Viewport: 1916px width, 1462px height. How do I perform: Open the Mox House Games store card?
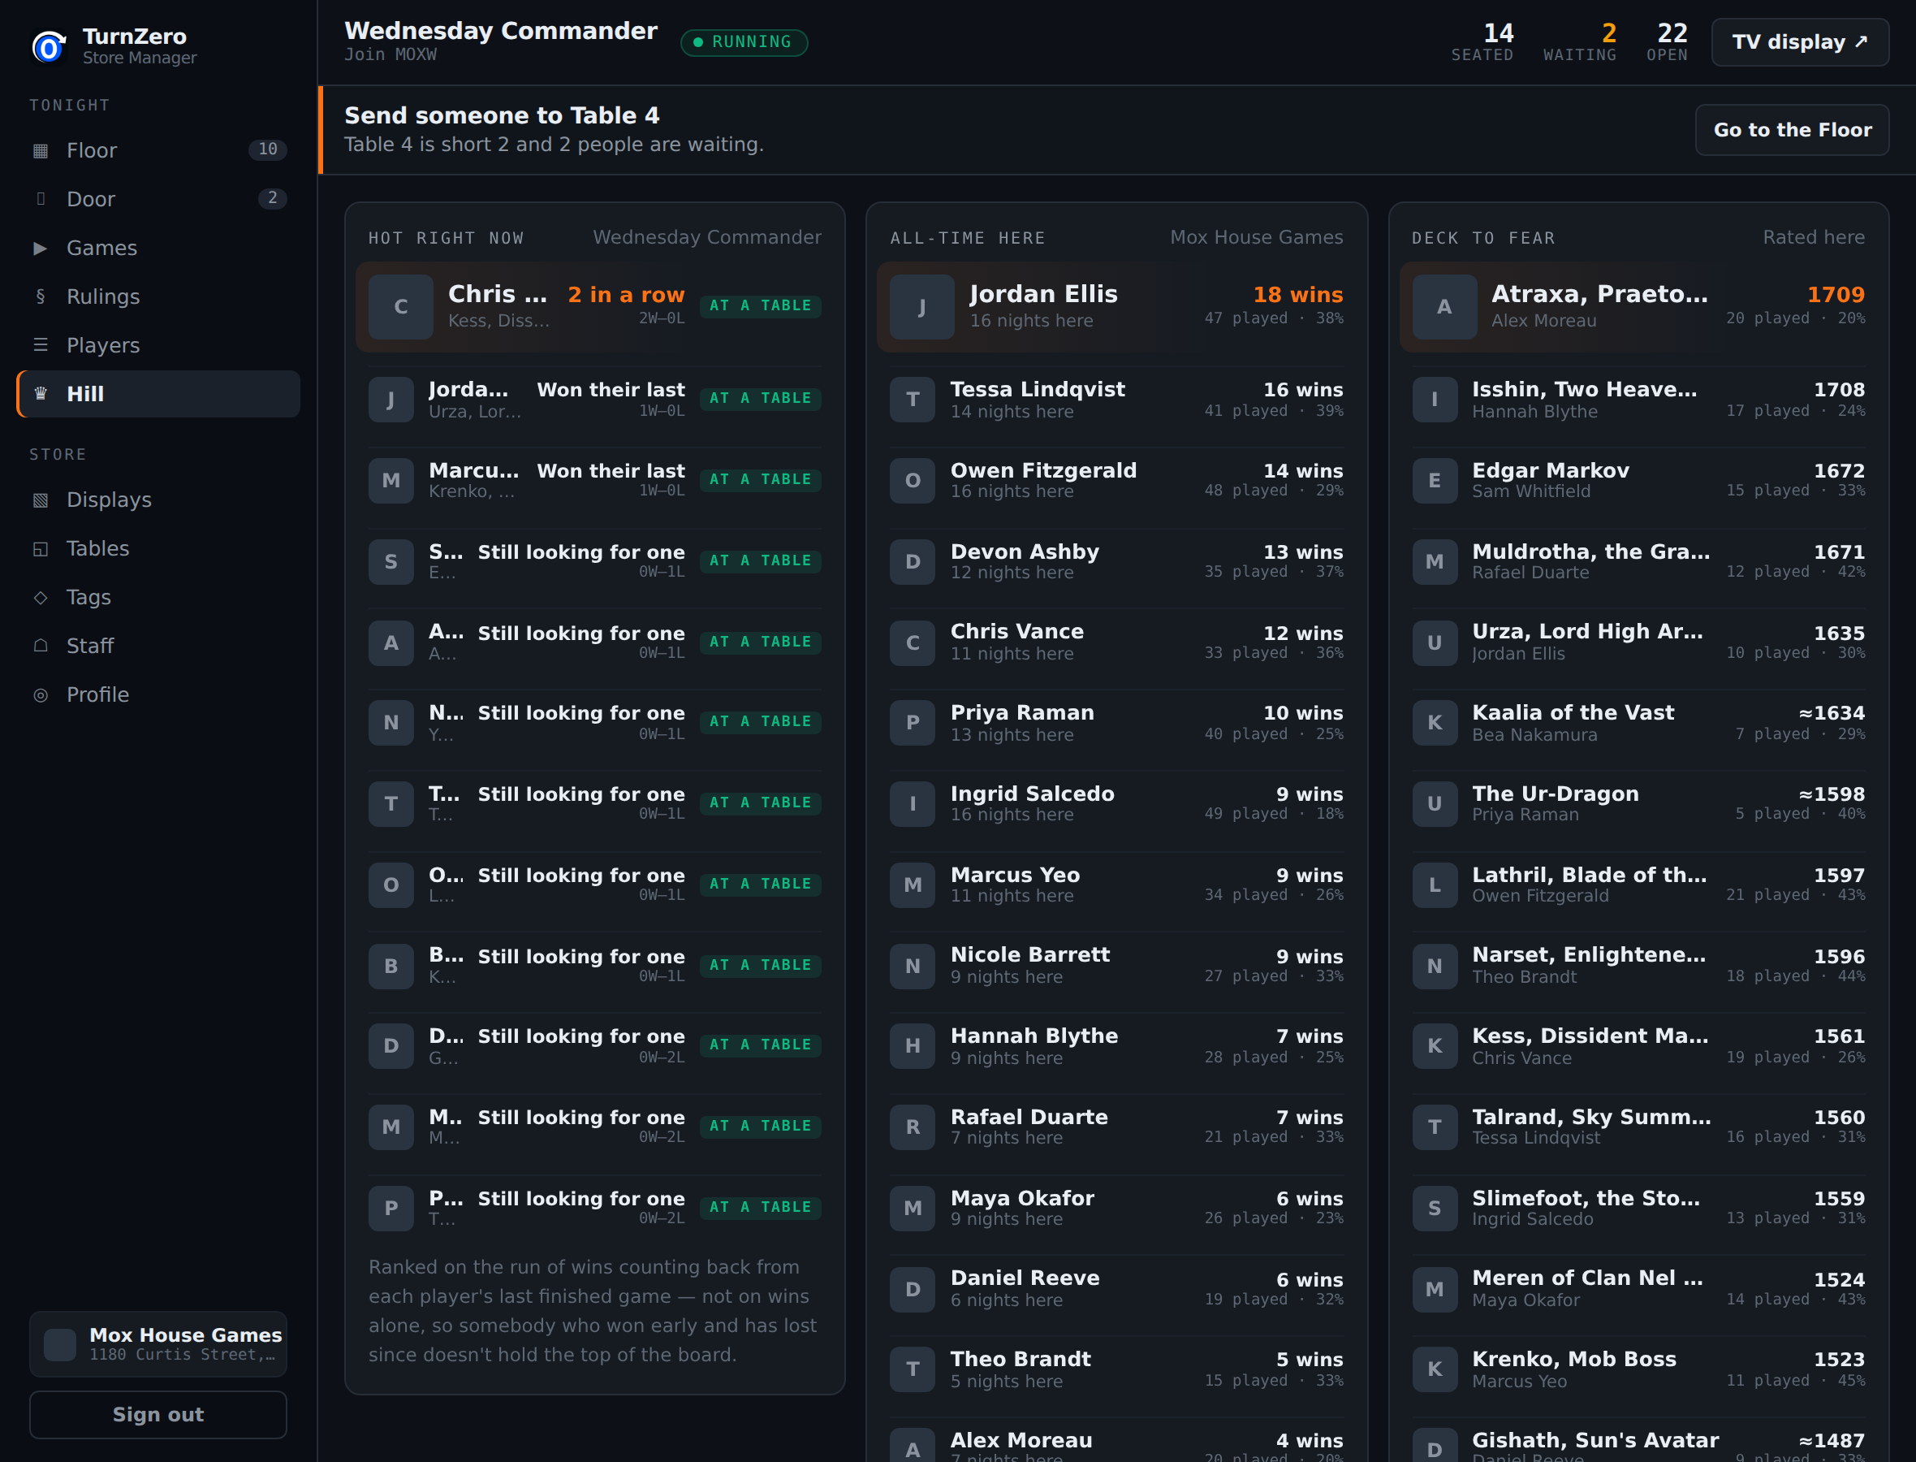pyautogui.click(x=158, y=1344)
